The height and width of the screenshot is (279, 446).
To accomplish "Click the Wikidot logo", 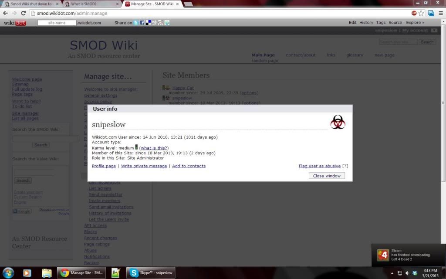I will pyautogui.click(x=15, y=23).
